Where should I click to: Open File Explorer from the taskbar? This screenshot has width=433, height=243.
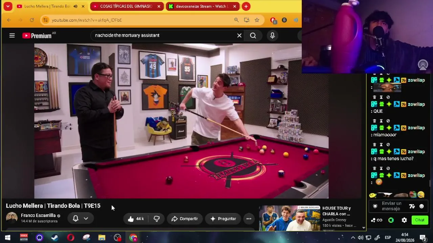click(x=102, y=238)
